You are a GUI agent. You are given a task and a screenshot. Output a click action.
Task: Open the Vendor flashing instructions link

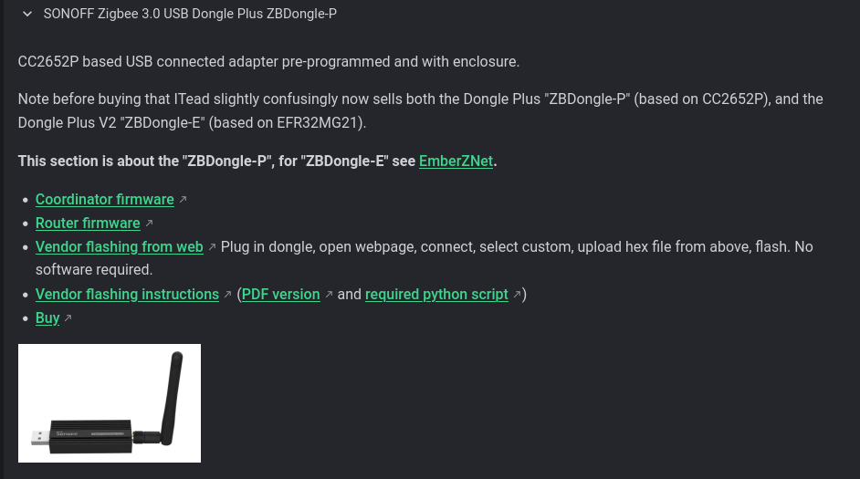coord(127,295)
